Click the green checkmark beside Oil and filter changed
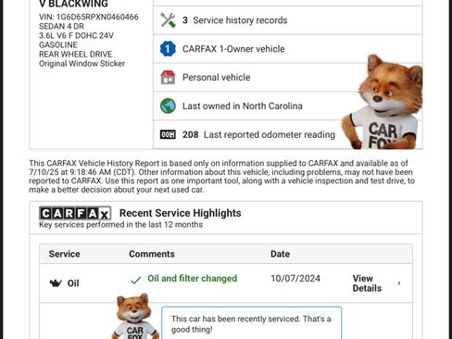Image resolution: width=452 pixels, height=339 pixels. 136,280
